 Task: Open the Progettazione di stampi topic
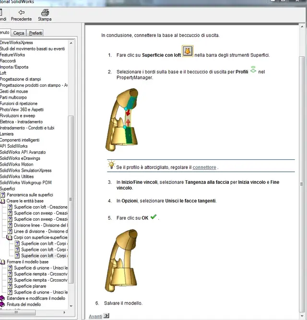[21, 79]
